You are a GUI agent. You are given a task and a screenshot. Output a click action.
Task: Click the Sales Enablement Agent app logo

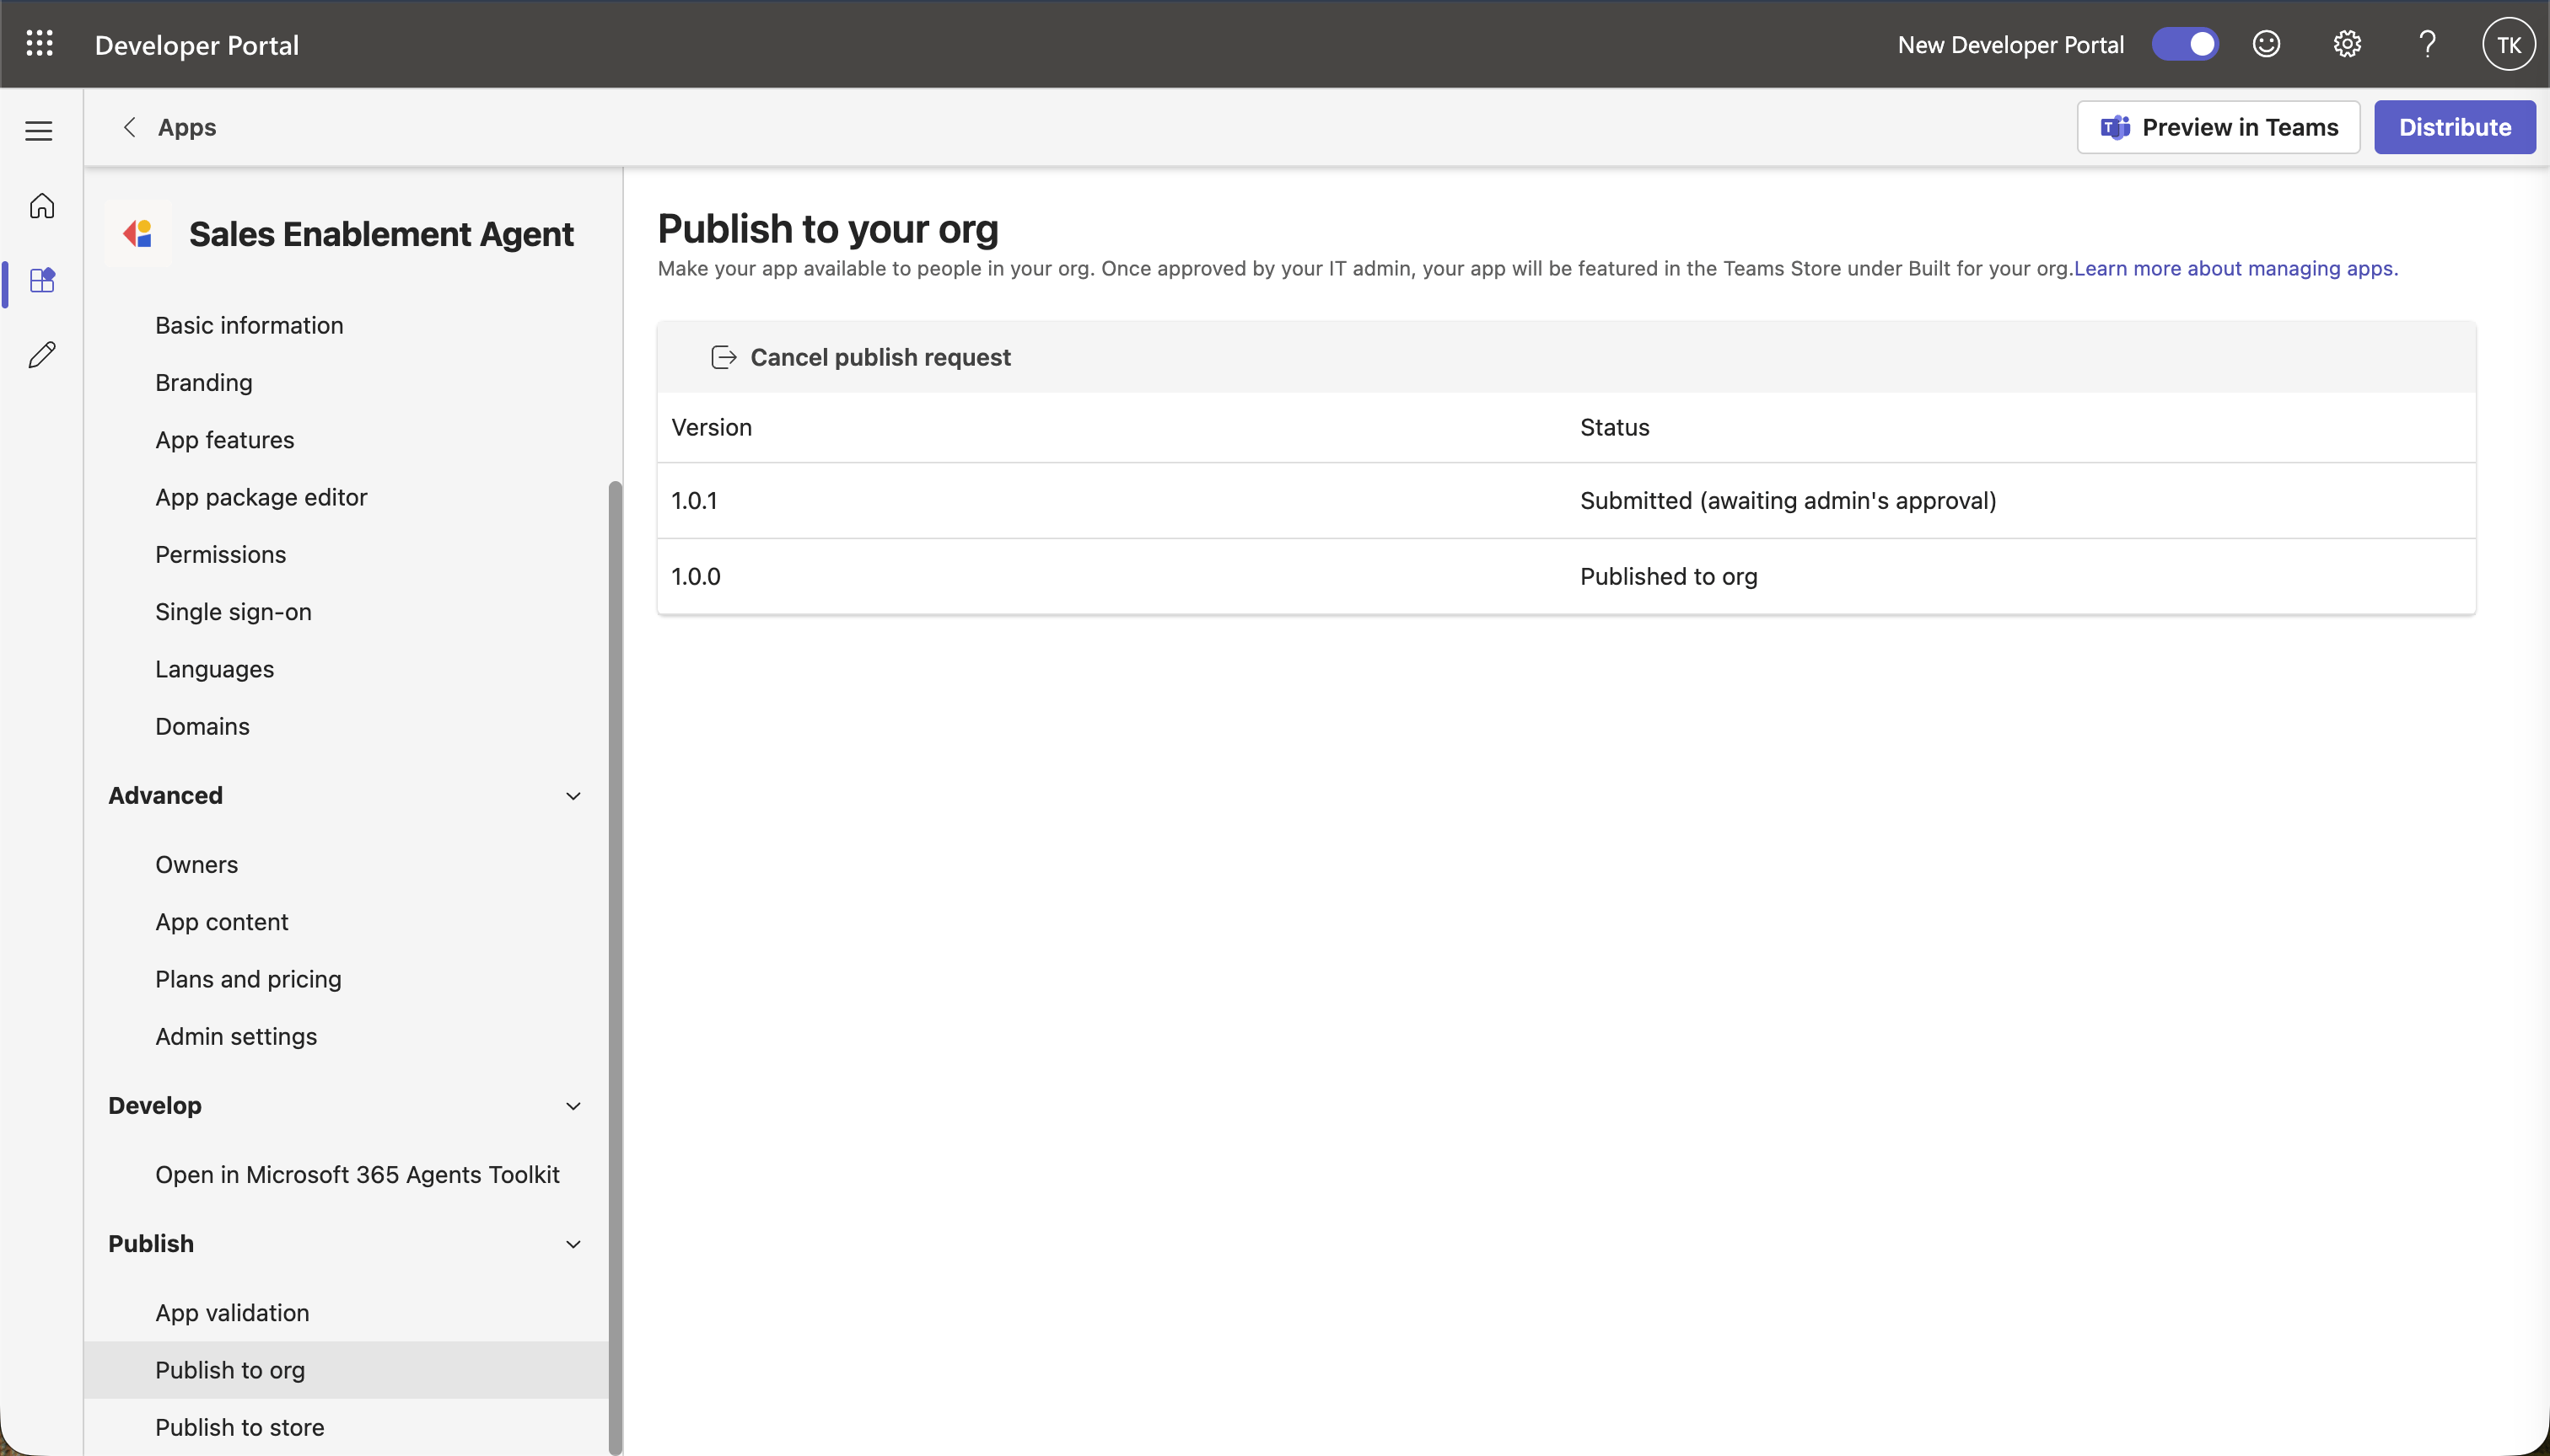coord(138,234)
